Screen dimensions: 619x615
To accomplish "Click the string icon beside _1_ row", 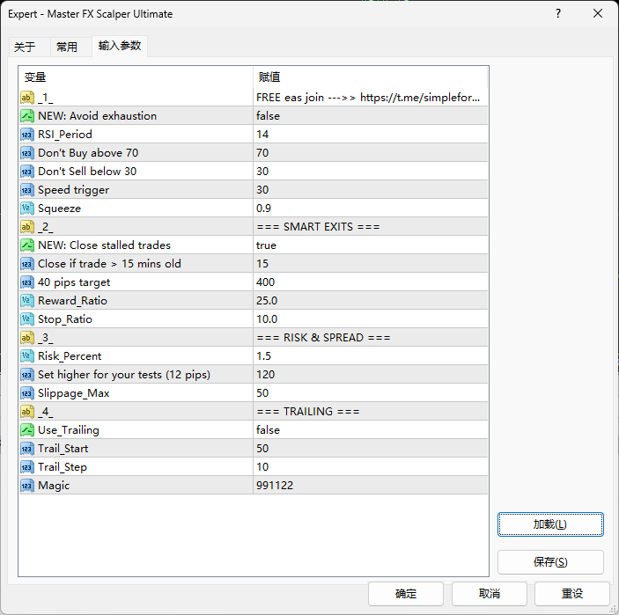I will (x=27, y=98).
